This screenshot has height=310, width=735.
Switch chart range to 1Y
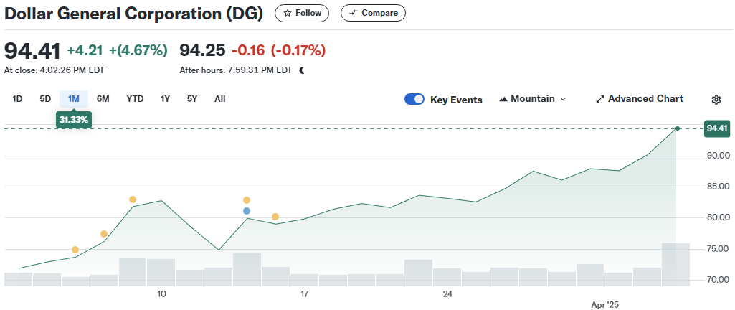165,99
